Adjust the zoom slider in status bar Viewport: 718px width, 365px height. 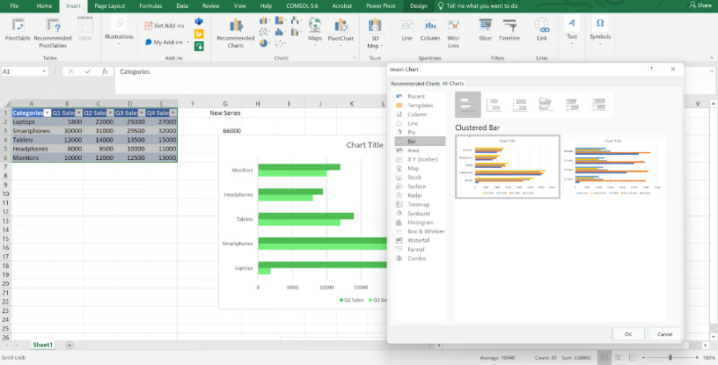coord(670,358)
